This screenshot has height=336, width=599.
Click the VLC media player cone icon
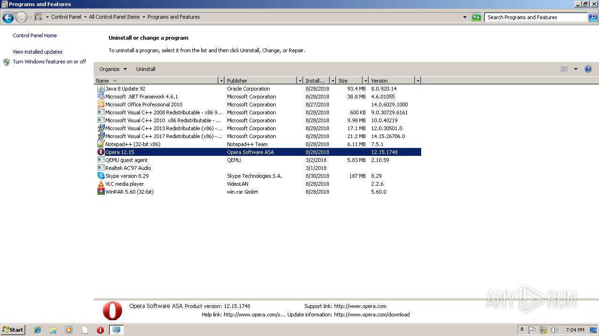[x=101, y=184]
